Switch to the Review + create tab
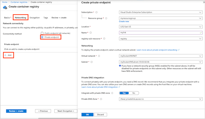 point(59,17)
